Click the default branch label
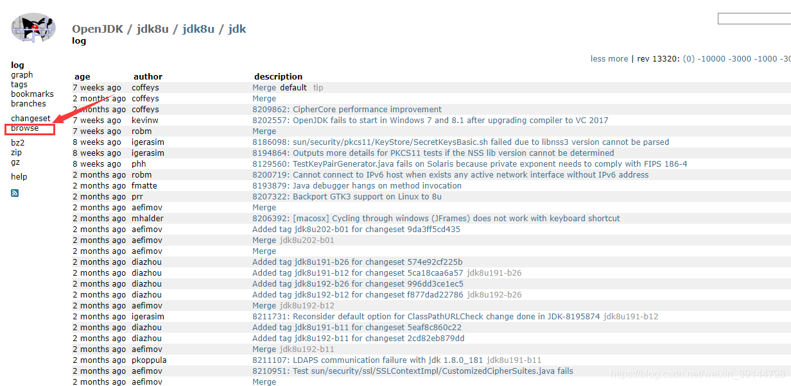The image size is (791, 386). [x=294, y=88]
